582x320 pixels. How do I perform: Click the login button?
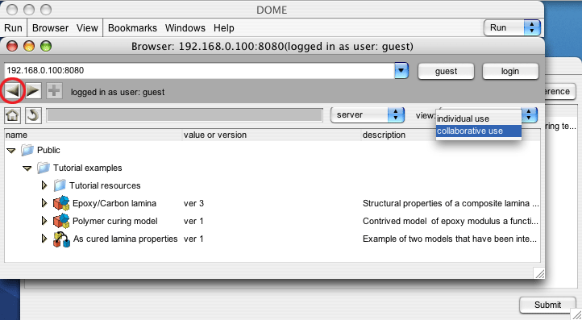pos(510,71)
